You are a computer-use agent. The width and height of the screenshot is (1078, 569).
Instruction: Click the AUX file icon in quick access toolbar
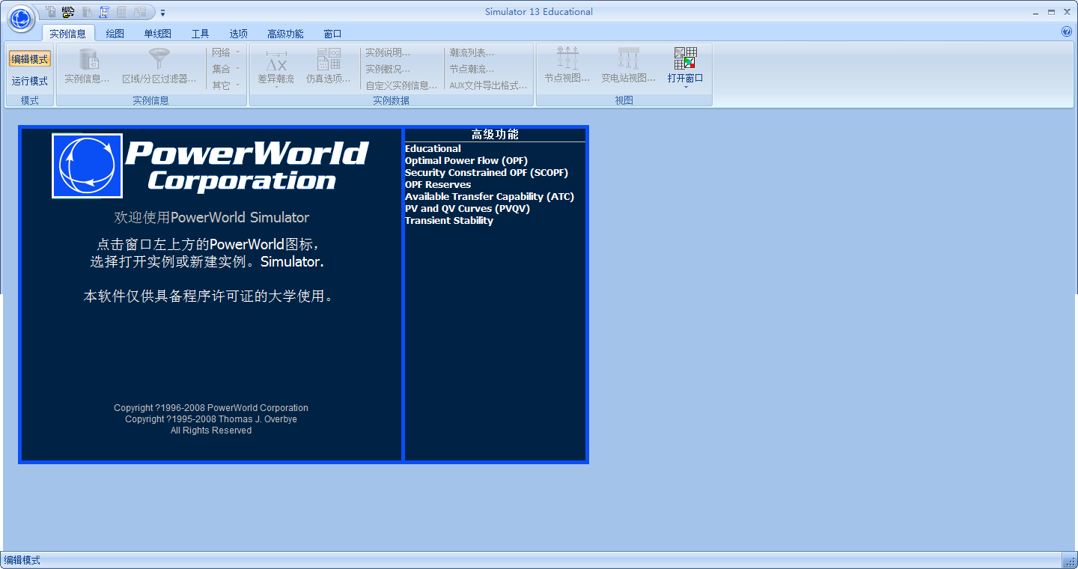click(x=68, y=12)
